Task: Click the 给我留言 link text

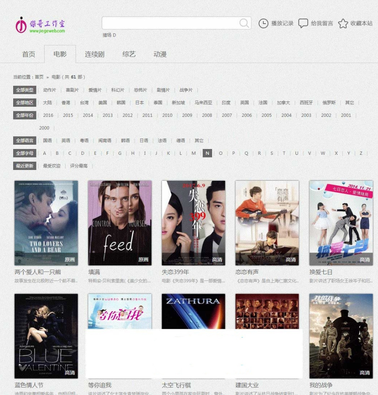Action: pos(322,23)
